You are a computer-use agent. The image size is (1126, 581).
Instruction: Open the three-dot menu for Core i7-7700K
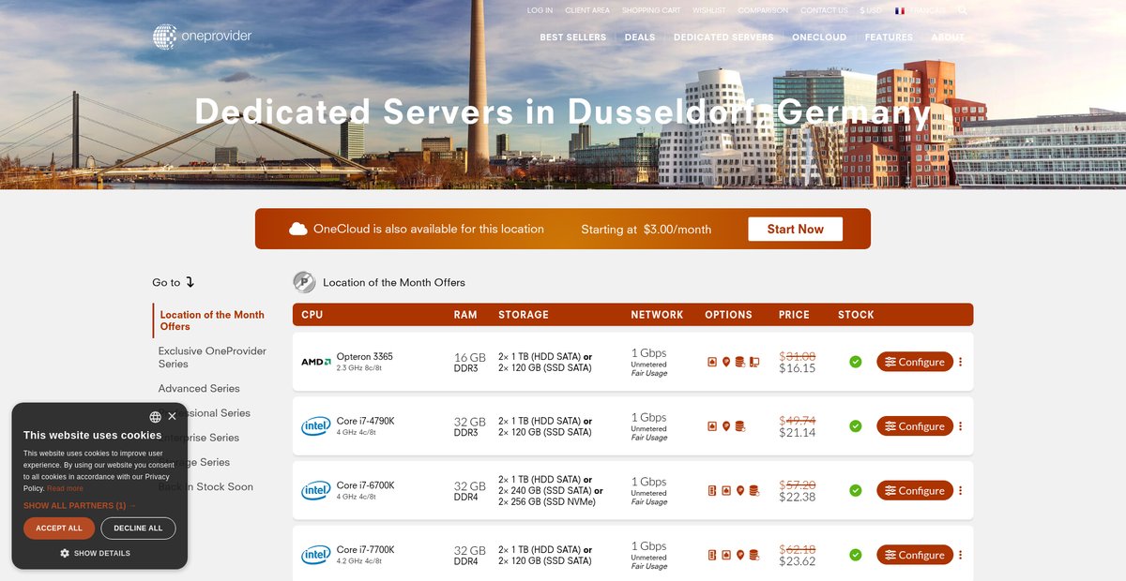[x=960, y=555]
